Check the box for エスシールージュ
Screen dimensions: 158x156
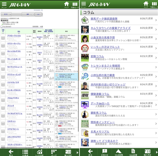point(3,45)
